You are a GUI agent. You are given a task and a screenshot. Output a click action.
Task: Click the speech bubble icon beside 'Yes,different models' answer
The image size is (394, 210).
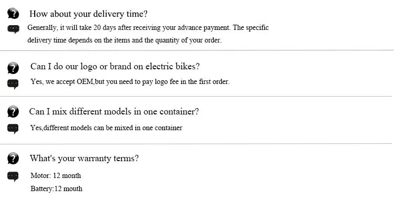13,129
